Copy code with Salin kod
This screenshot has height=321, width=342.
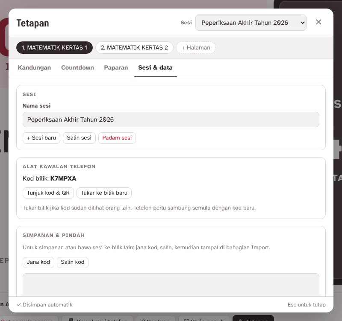click(72, 262)
